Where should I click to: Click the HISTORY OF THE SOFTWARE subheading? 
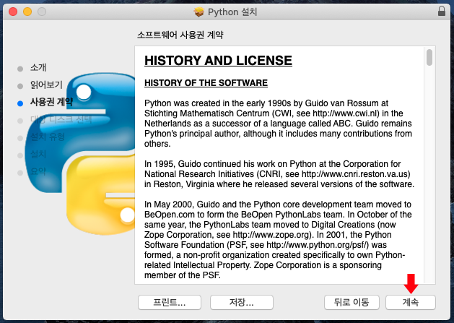pyautogui.click(x=206, y=83)
